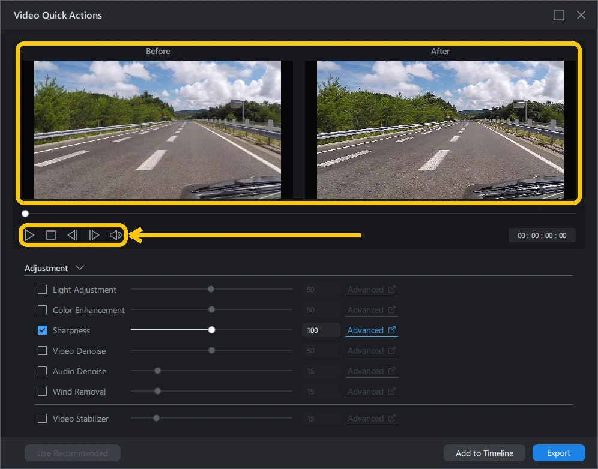Enable the Light Adjustment checkbox
This screenshot has width=598, height=469.
tap(43, 290)
